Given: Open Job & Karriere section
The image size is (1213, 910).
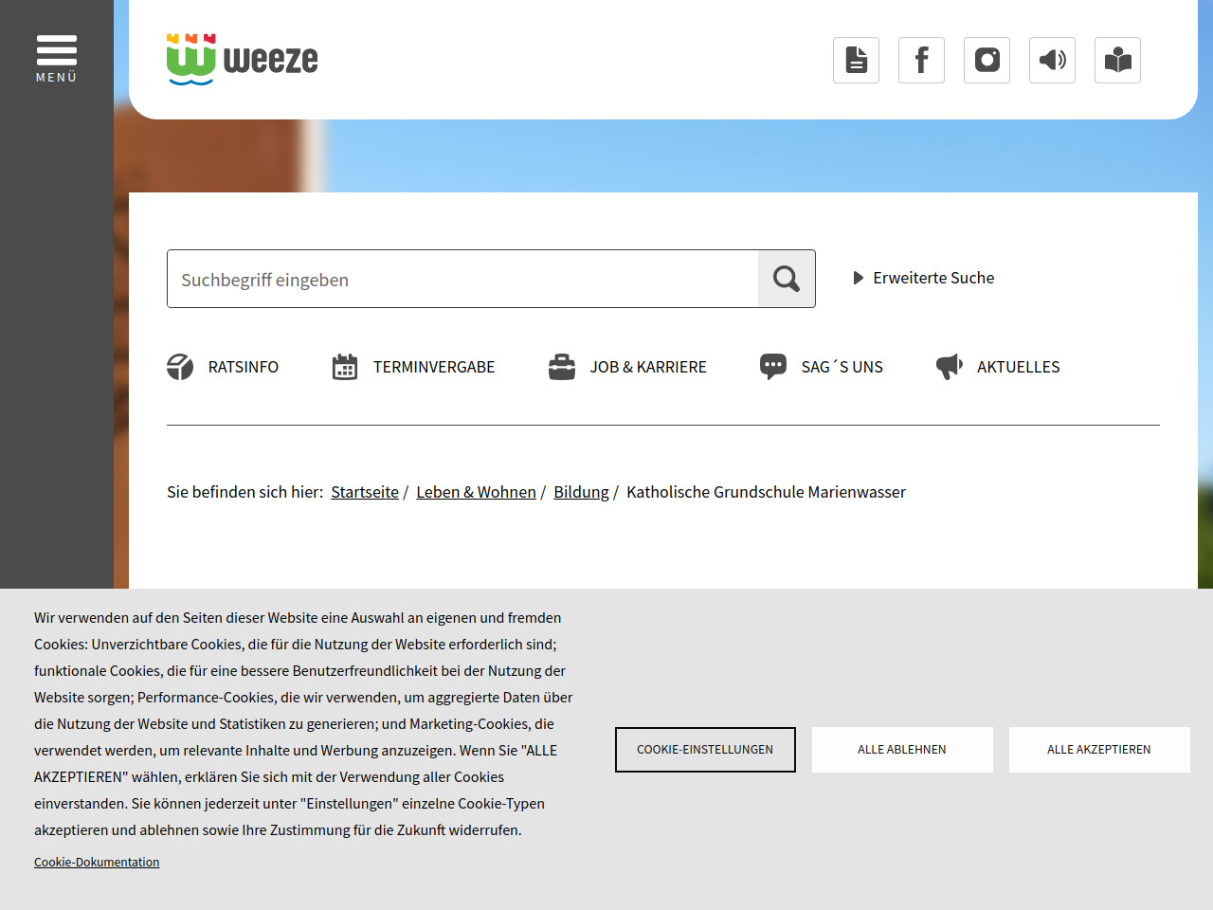Looking at the screenshot, I should [627, 367].
